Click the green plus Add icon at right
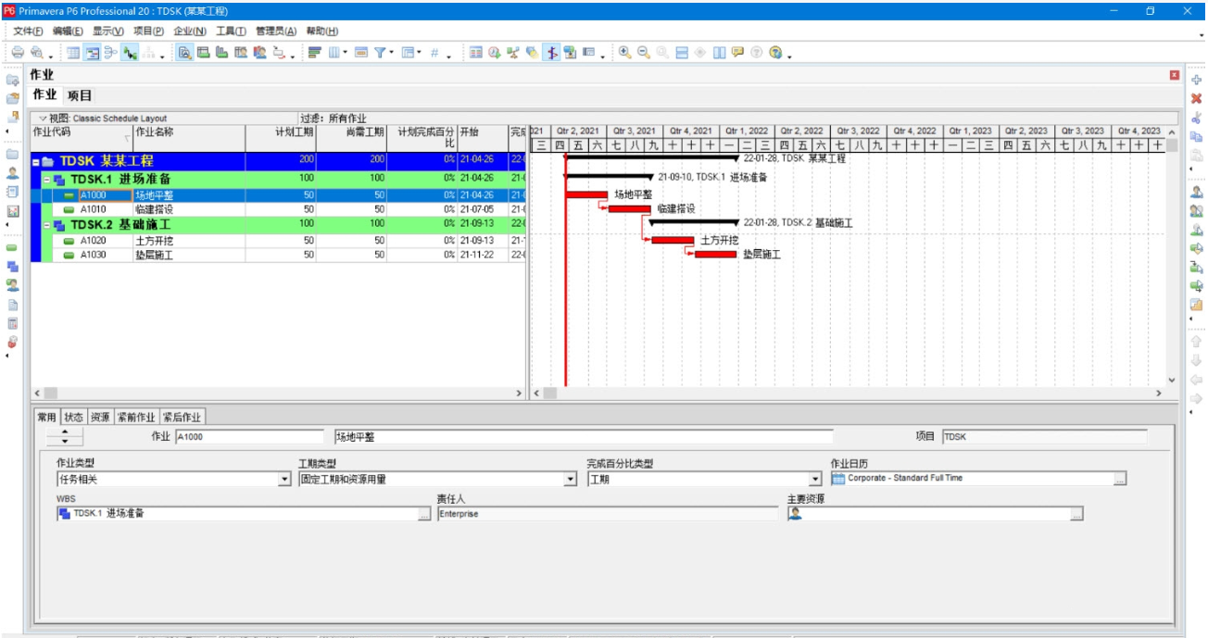The height and width of the screenshot is (638, 1208). coord(1196,81)
